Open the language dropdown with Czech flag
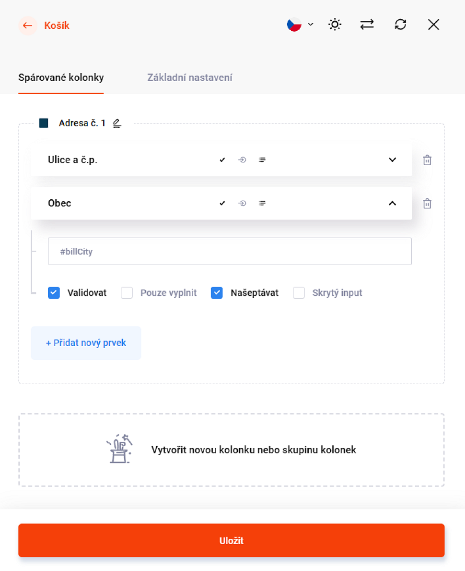465x571 pixels. point(299,24)
